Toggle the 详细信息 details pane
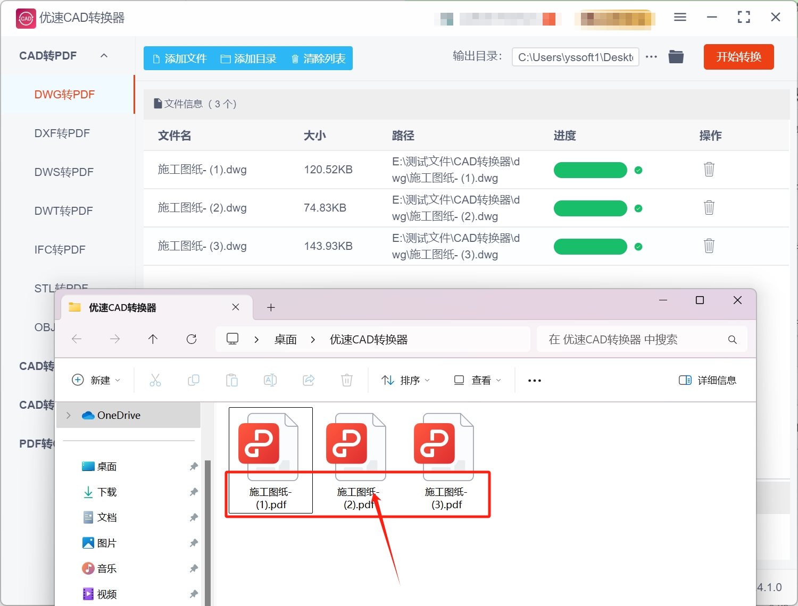Screen dimensions: 798x606 708,380
